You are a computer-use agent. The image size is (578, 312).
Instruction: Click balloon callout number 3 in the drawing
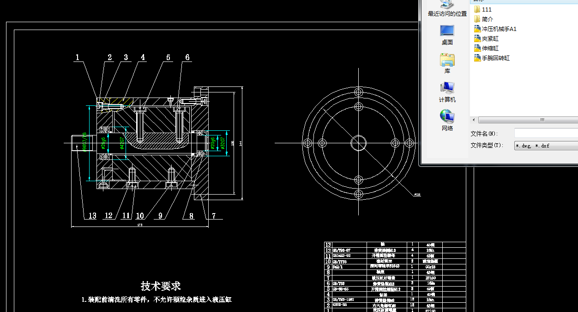[126, 57]
